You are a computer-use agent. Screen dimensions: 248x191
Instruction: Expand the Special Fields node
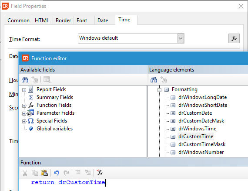(x=24, y=121)
